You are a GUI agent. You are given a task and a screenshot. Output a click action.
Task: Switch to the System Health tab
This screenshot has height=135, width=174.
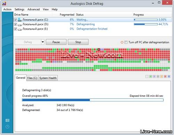pos(48,78)
